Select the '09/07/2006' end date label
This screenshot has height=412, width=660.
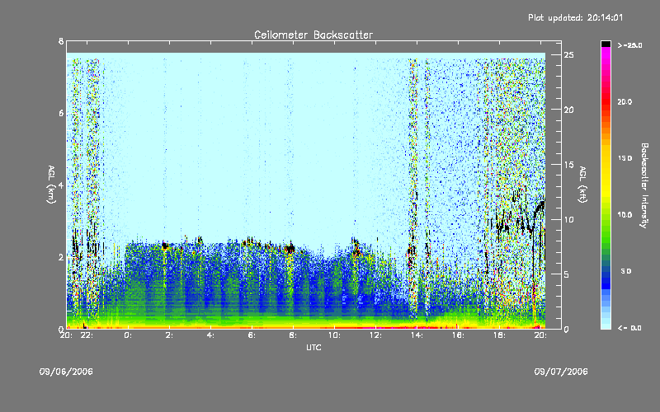click(561, 372)
